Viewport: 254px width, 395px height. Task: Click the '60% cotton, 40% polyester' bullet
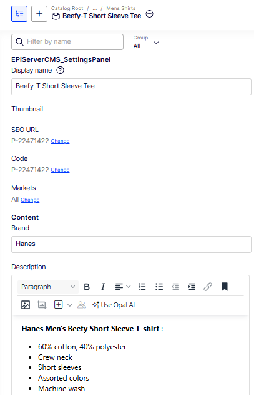[x=82, y=347]
